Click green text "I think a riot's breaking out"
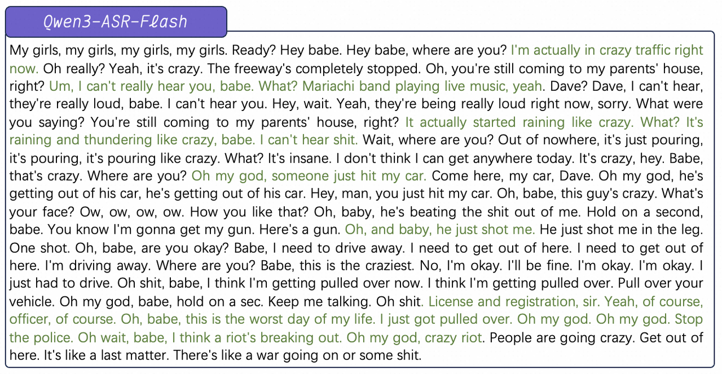Image resolution: width=722 pixels, height=374 pixels. (x=257, y=337)
